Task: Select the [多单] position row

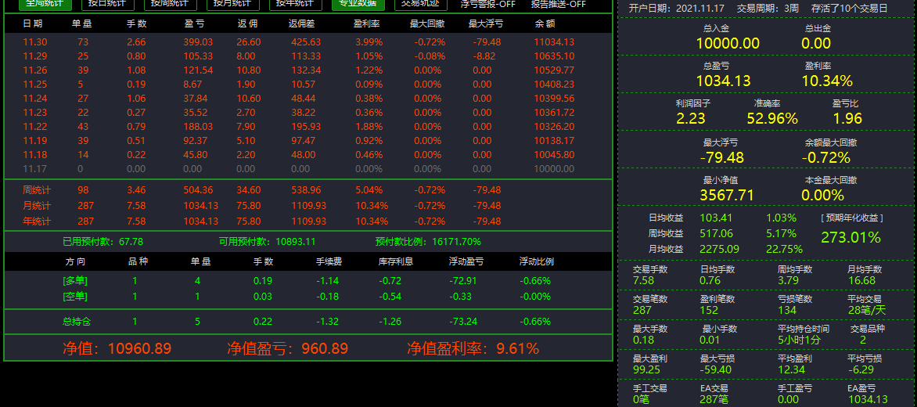Action: (x=308, y=281)
